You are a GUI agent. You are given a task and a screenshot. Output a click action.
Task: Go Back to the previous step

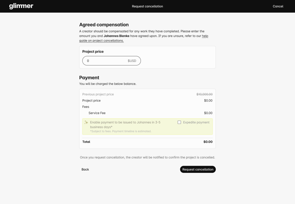[85, 169]
